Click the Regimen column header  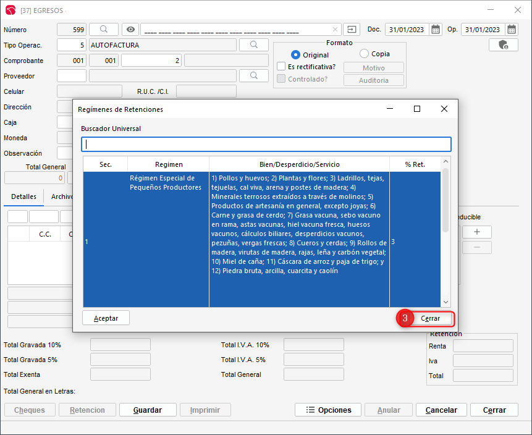pyautogui.click(x=169, y=164)
